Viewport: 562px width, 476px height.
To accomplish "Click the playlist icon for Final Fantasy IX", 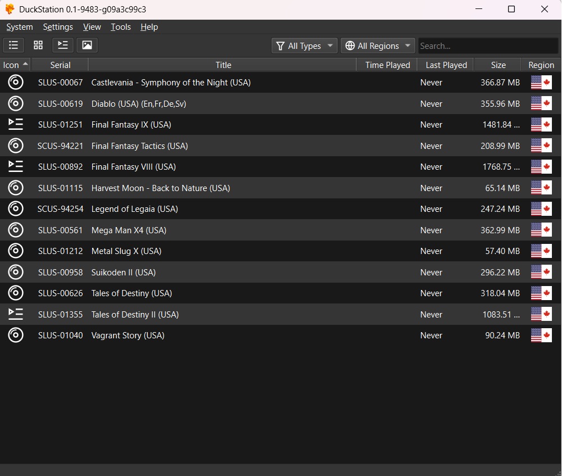I will [x=15, y=124].
